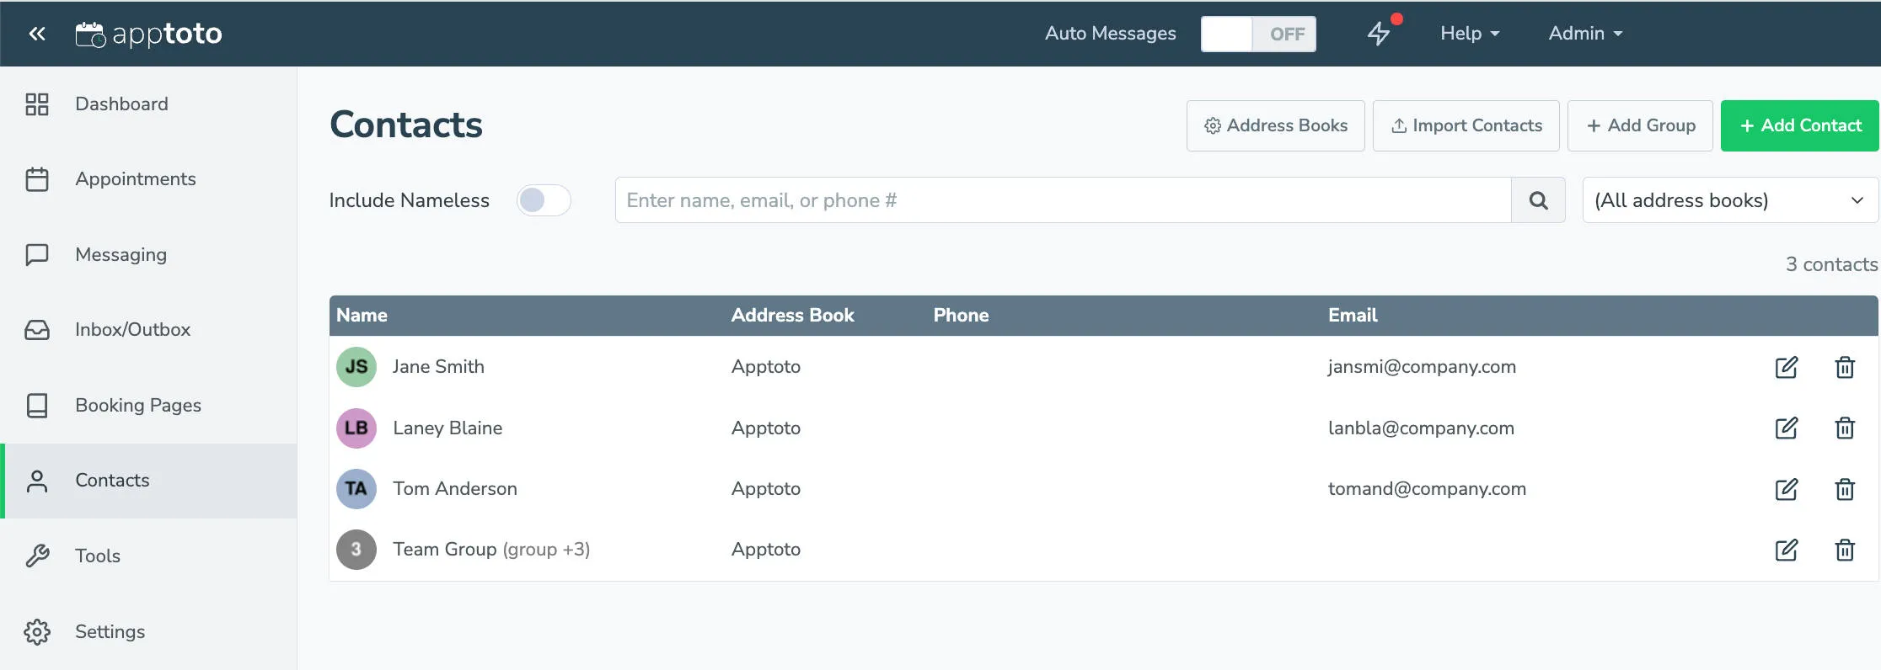Click the Name column header

pos(362,316)
